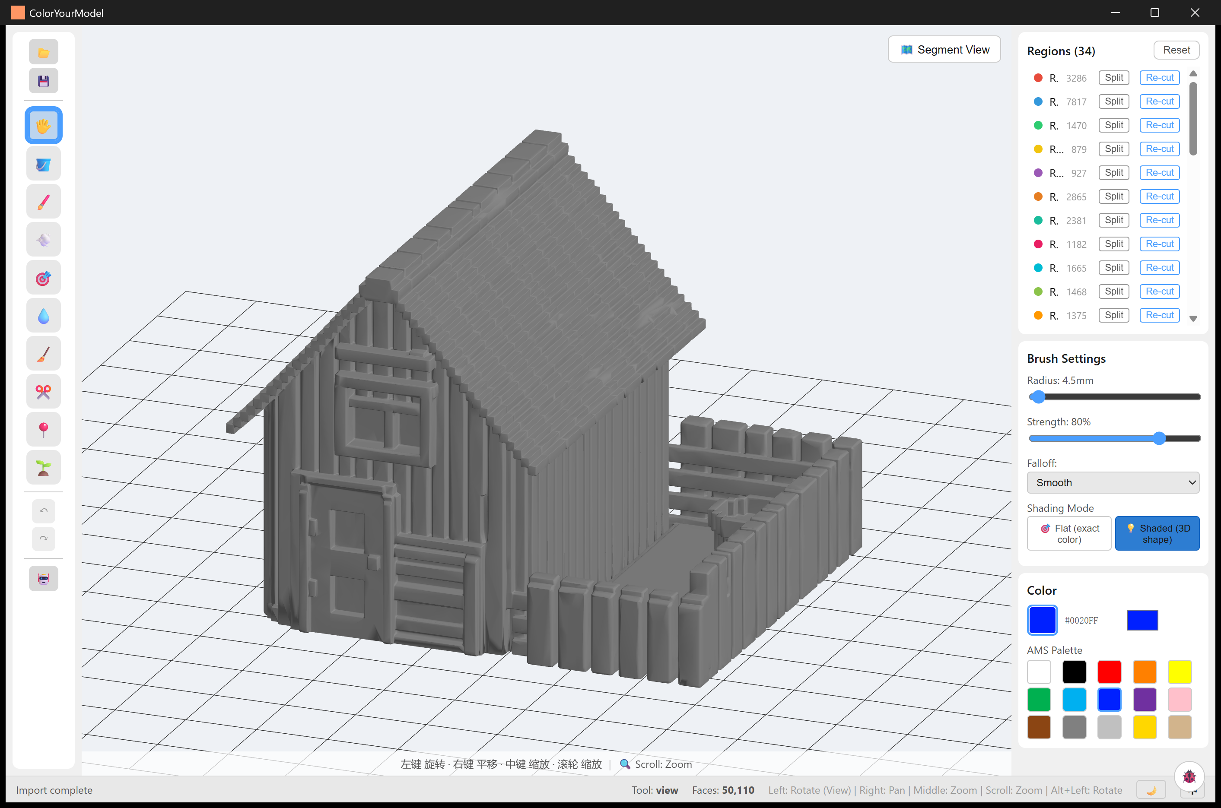Screen dimensions: 1221x808
Task: Select the target bullseye tool
Action: tap(43, 278)
